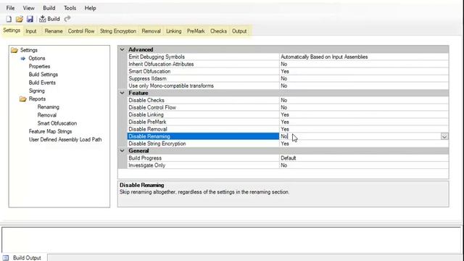Select the Disable Checks property
This screenshot has width=464, height=261.
point(203,100)
